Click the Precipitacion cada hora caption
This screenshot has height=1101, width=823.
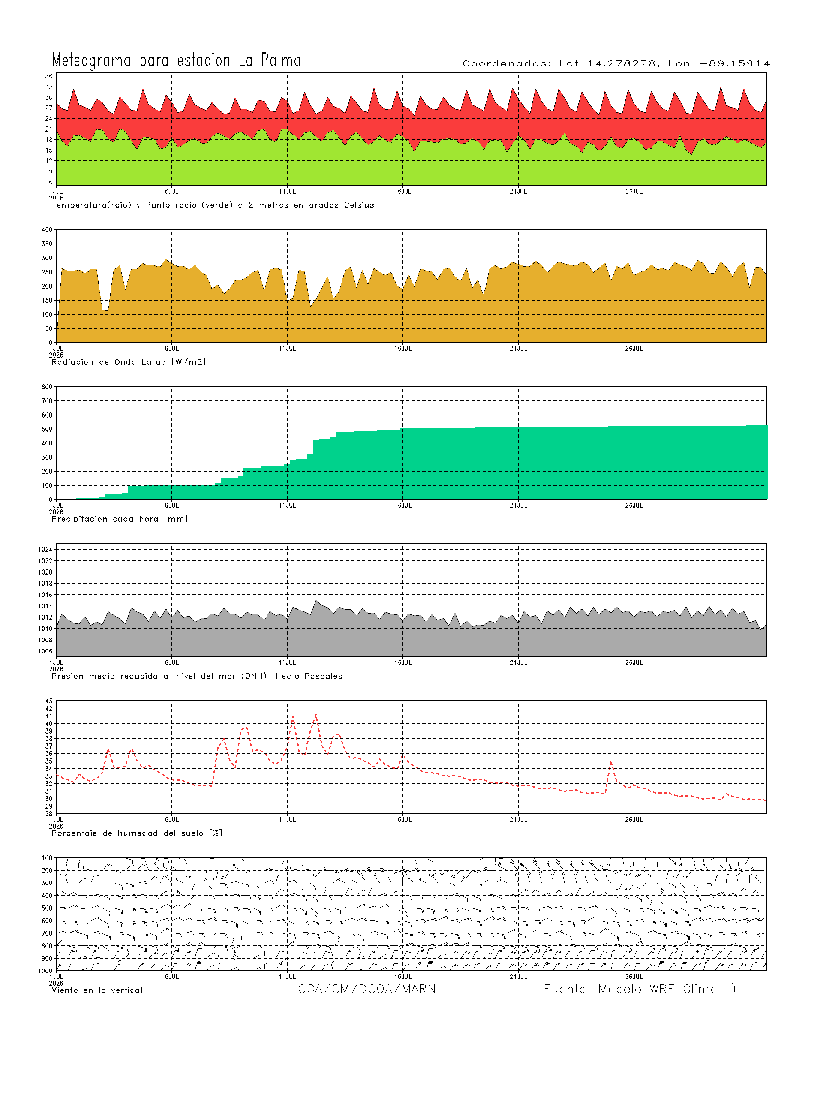tap(120, 519)
